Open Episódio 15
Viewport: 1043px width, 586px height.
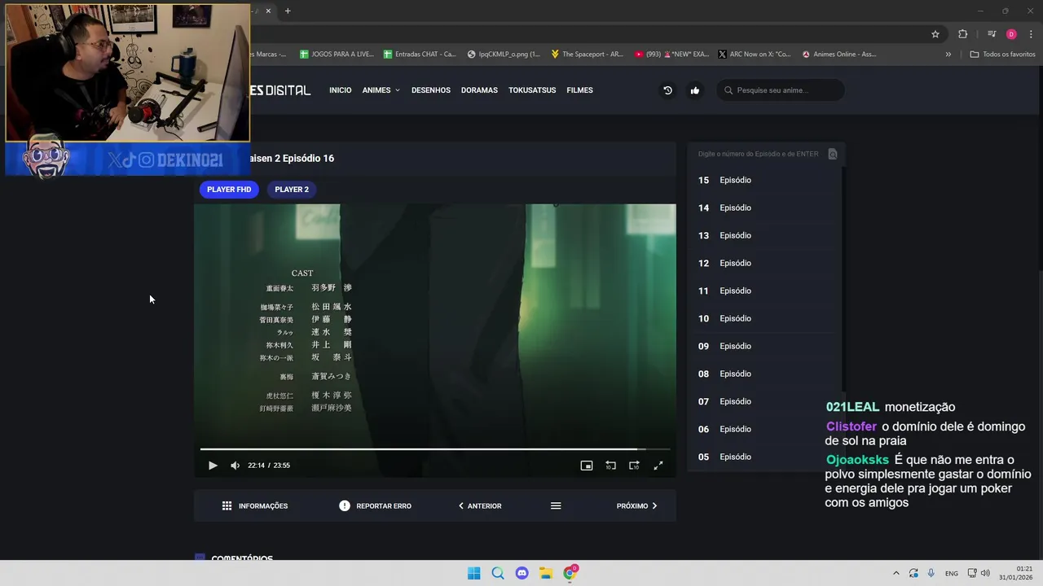click(x=763, y=180)
